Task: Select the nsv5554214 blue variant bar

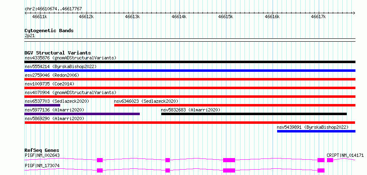Action: (190, 71)
